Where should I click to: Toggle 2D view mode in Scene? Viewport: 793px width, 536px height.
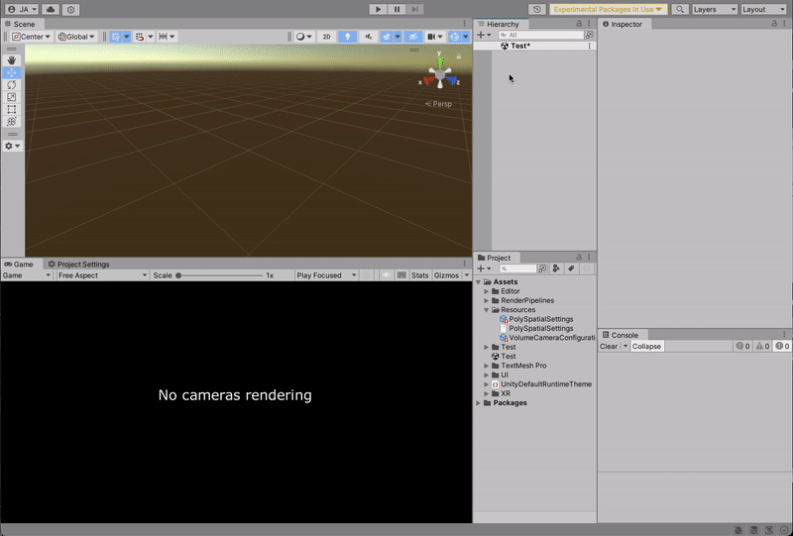click(326, 37)
